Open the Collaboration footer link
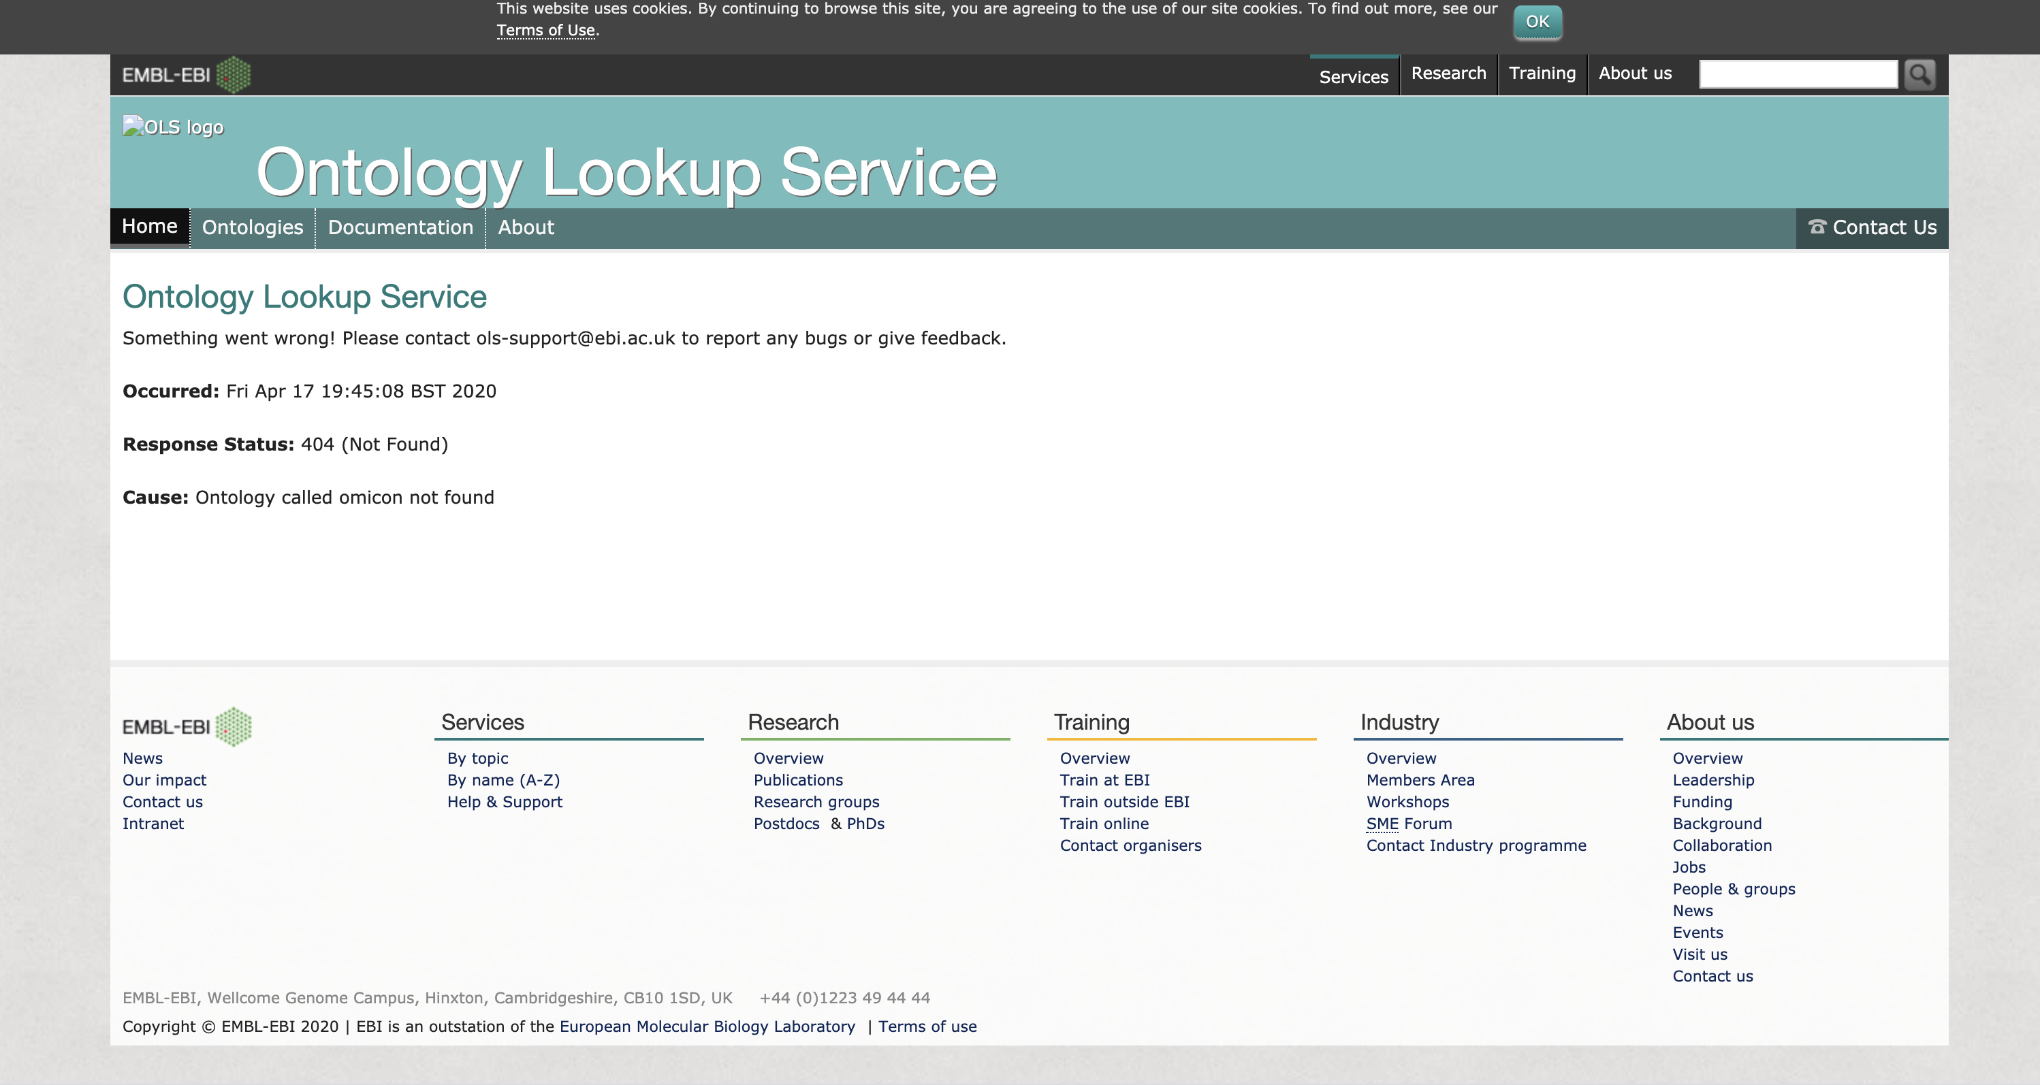The height and width of the screenshot is (1085, 2040). point(1721,845)
